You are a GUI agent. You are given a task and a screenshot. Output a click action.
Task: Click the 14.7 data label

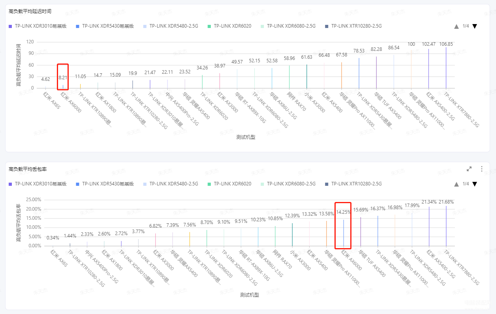pyautogui.click(x=98, y=75)
